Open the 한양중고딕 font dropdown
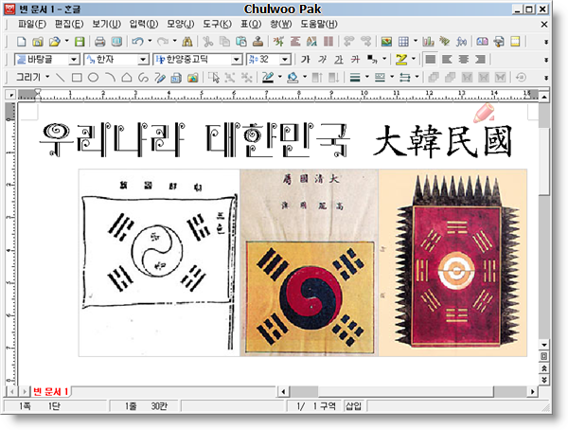 click(x=237, y=60)
